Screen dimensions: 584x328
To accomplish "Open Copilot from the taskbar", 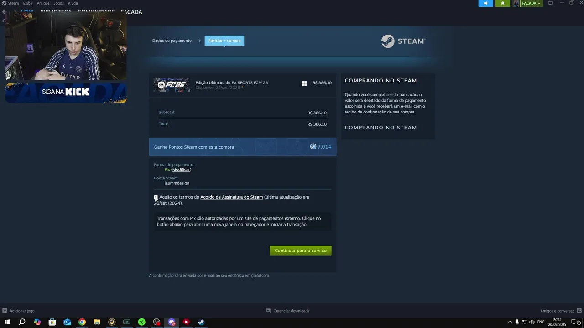I will point(37,322).
